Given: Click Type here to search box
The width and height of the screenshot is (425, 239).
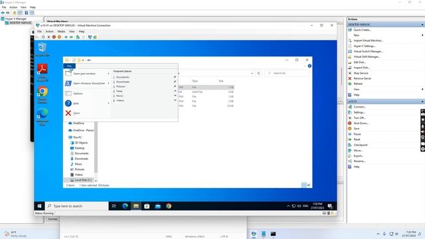Looking at the screenshot, I should tap(77, 206).
